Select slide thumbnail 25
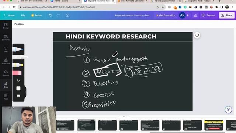This screenshot has height=133, width=236. click(129, 125)
